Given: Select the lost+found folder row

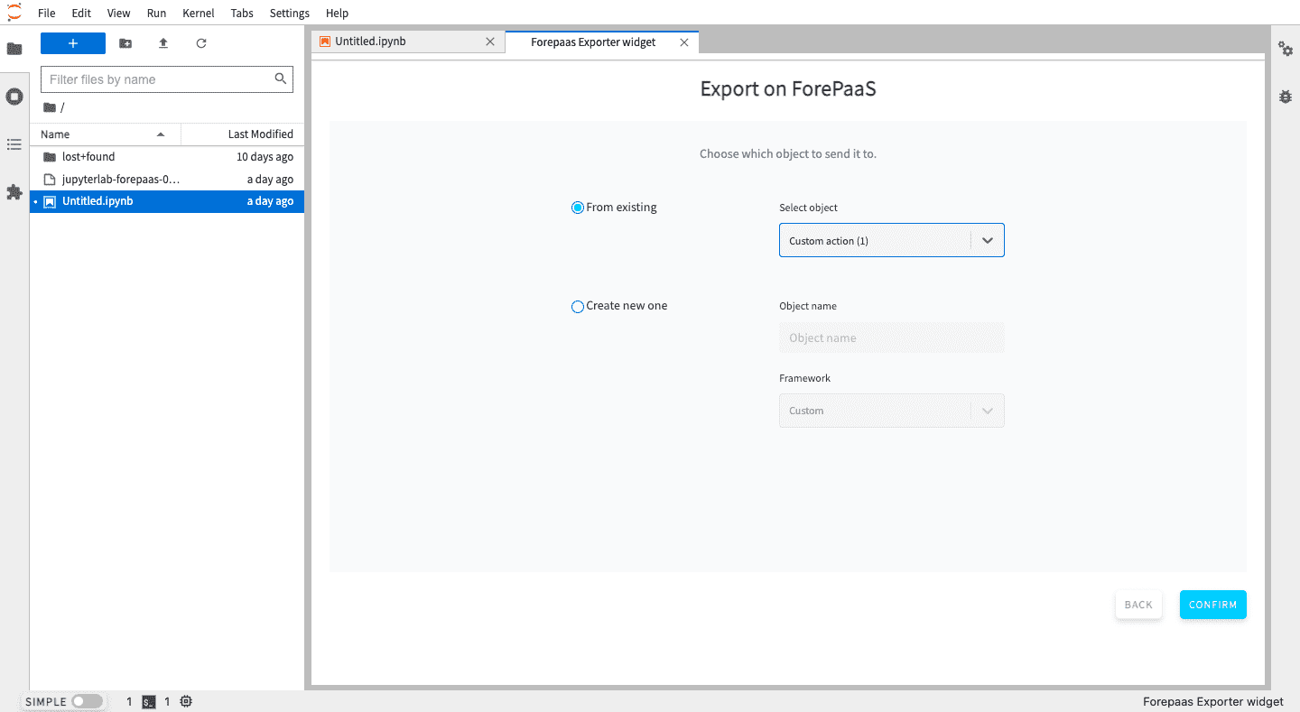Looking at the screenshot, I should pyautogui.click(x=167, y=157).
